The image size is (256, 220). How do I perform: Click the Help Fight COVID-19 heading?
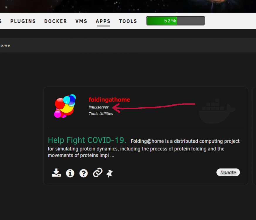(x=87, y=140)
